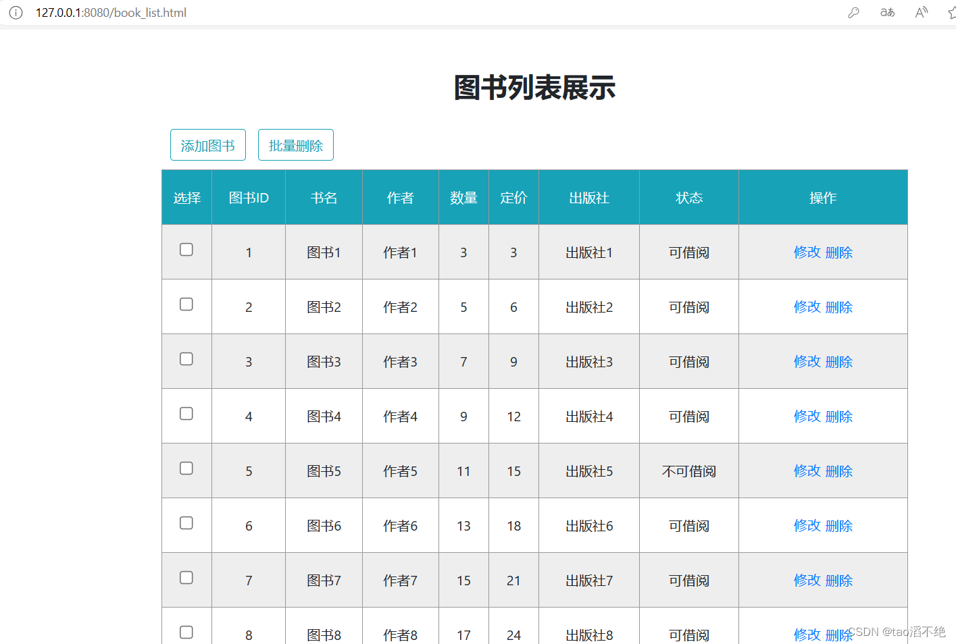Screen dimensions: 956x644
Task: Click the price 12 cell in 图书4 row
Action: tap(514, 417)
